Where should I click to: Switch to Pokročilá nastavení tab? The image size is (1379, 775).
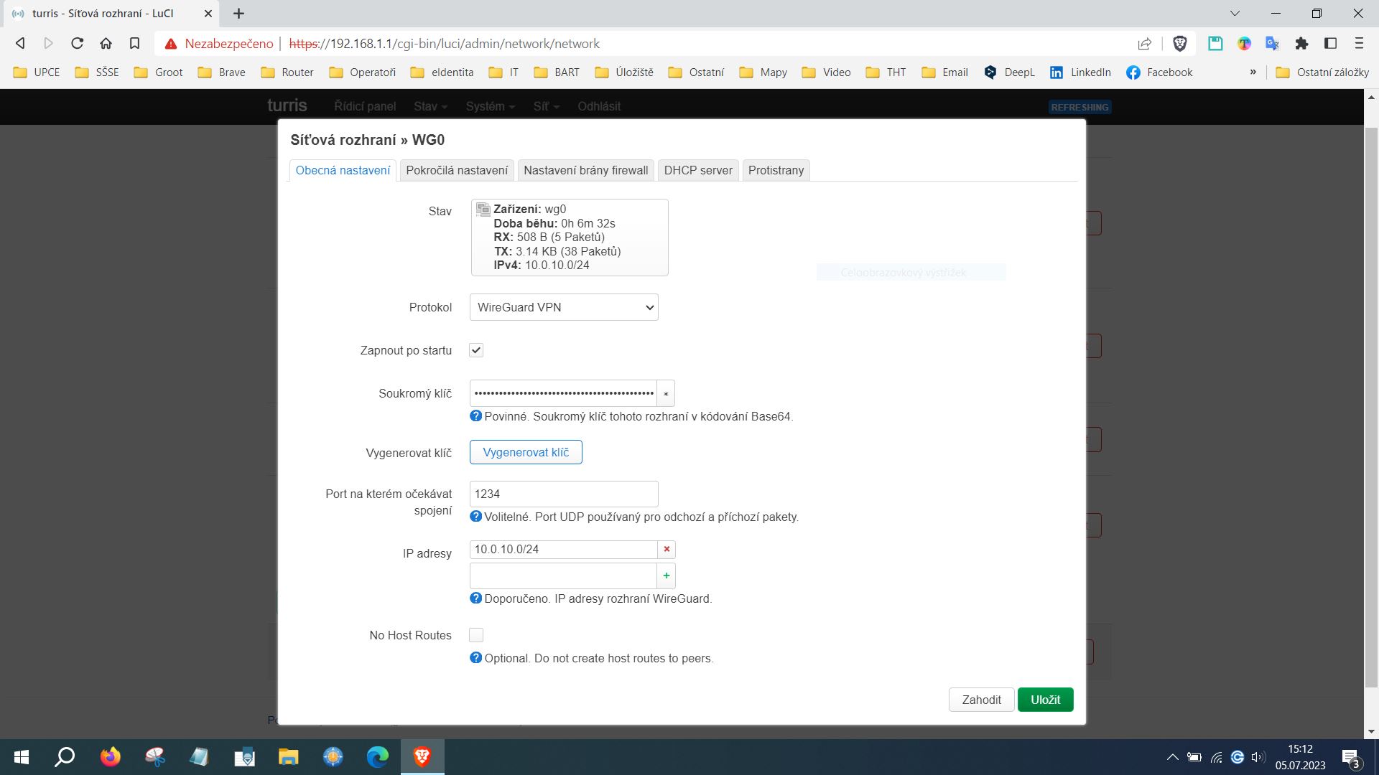[x=457, y=171]
